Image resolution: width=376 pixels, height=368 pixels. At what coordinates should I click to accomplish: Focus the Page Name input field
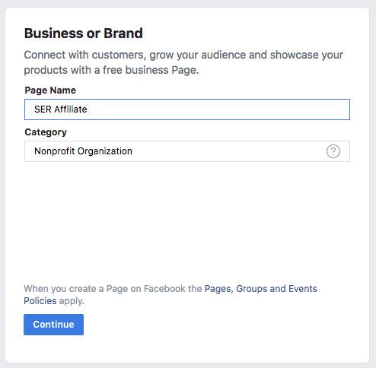coord(187,109)
